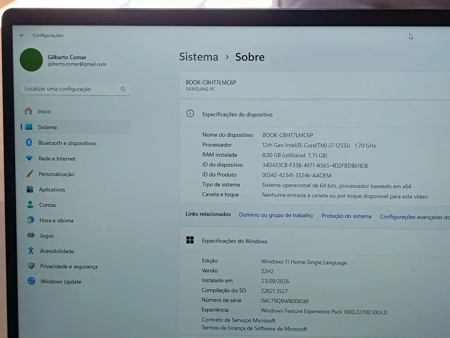Click the Gilberto Comar account name
The image size is (450, 338).
pyautogui.click(x=67, y=57)
